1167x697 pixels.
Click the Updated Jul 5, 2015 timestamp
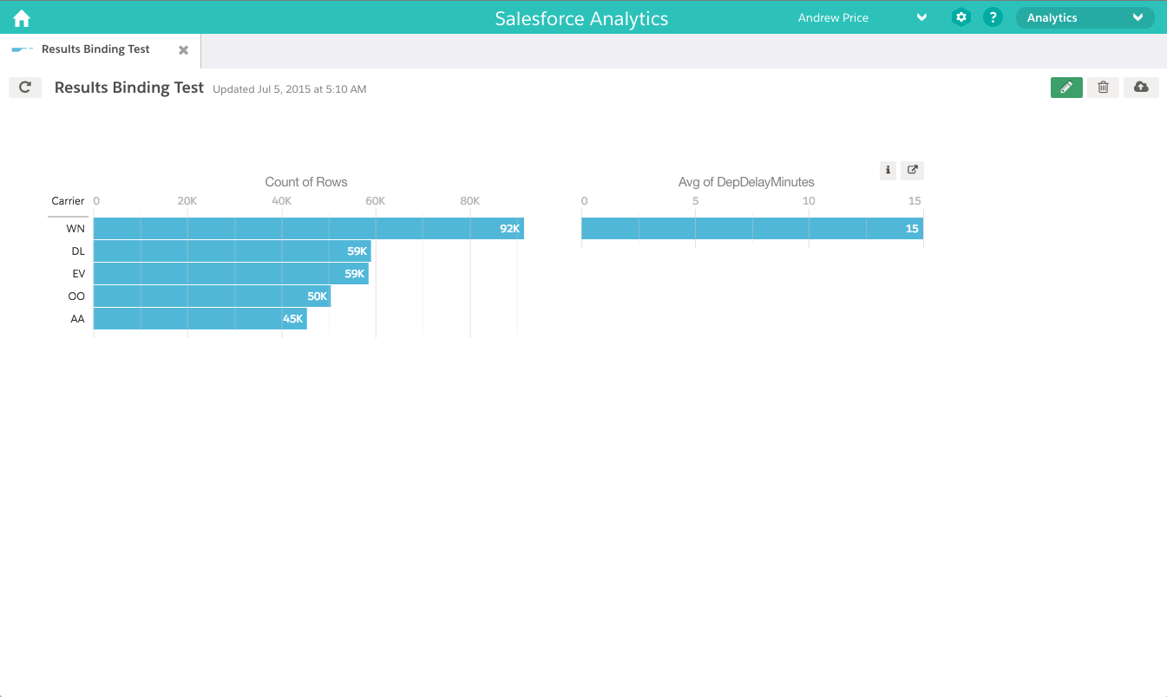290,89
